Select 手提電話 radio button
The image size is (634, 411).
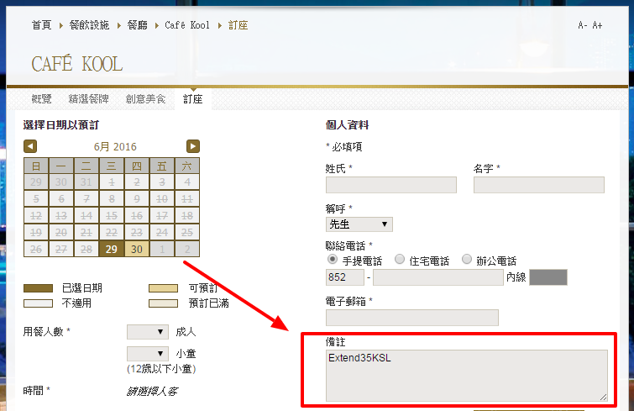333,259
